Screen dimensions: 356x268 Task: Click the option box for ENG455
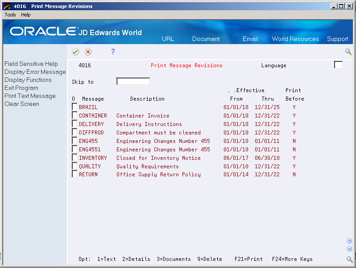(75, 141)
